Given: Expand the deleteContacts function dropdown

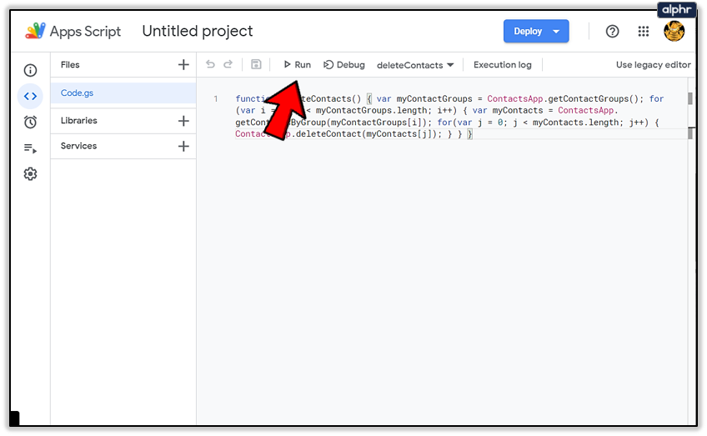Looking at the screenshot, I should 415,65.
